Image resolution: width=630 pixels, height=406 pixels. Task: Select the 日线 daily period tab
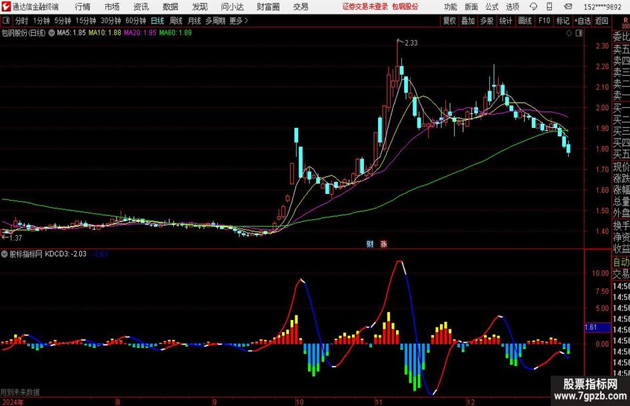pos(157,21)
